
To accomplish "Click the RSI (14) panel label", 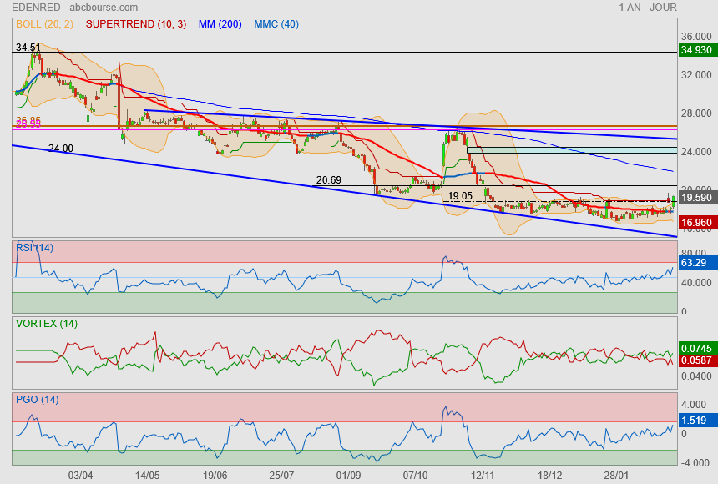I will coord(34,247).
